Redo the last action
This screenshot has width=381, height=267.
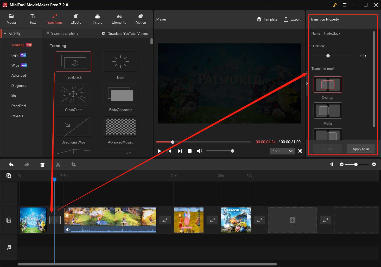pyautogui.click(x=27, y=164)
